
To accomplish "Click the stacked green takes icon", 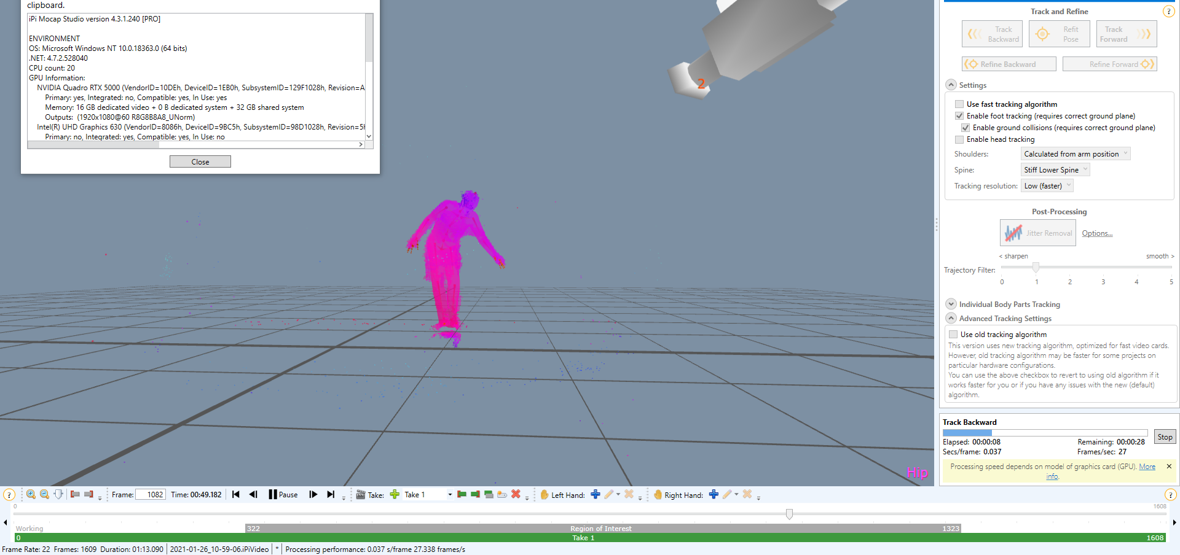I will pyautogui.click(x=489, y=494).
